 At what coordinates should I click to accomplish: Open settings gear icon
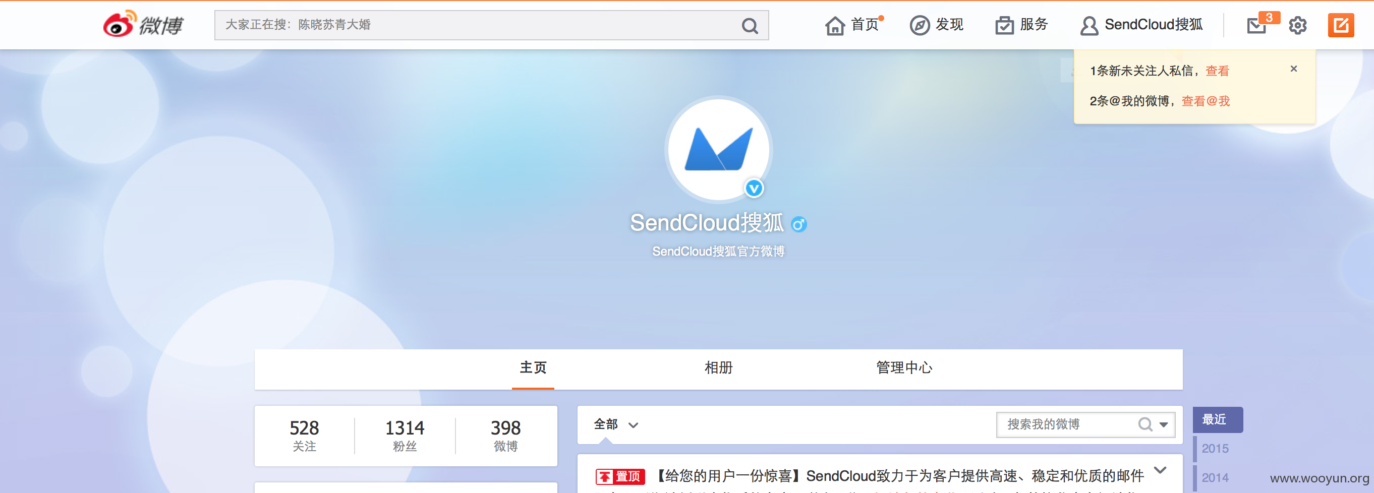(x=1298, y=26)
